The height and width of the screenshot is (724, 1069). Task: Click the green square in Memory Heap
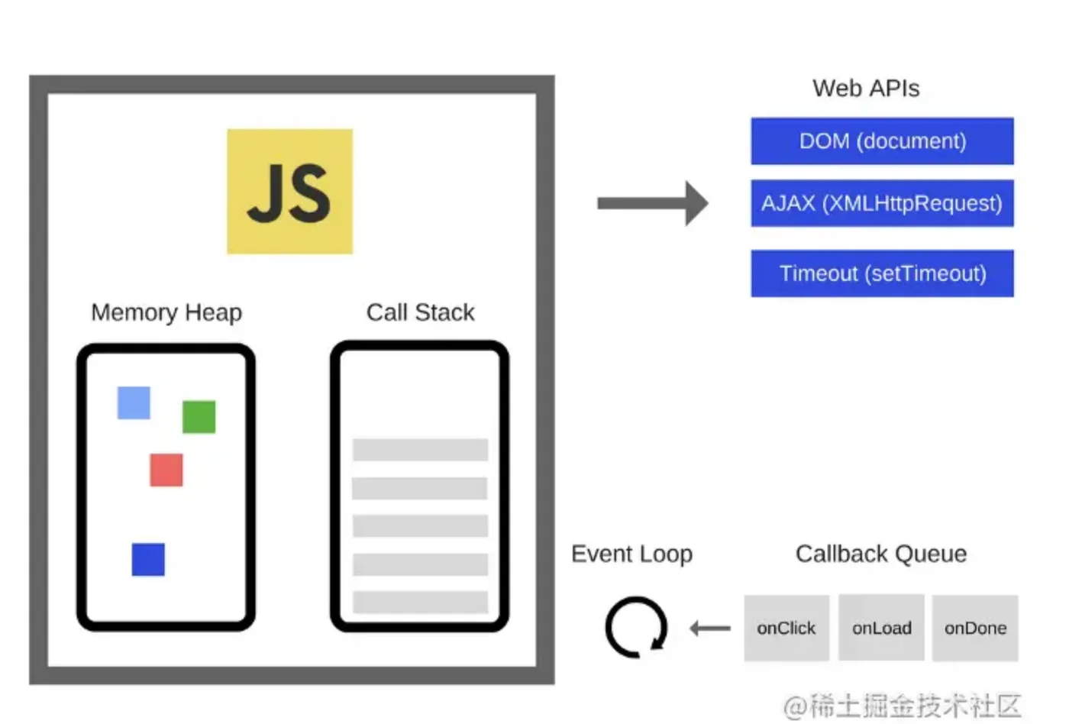tap(199, 417)
